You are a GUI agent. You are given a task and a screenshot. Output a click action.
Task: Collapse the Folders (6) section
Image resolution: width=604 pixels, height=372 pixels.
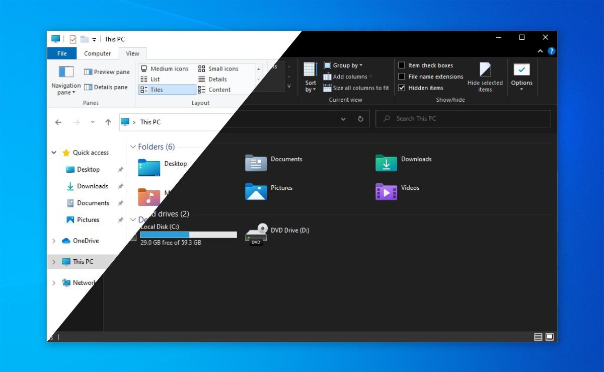(x=133, y=147)
